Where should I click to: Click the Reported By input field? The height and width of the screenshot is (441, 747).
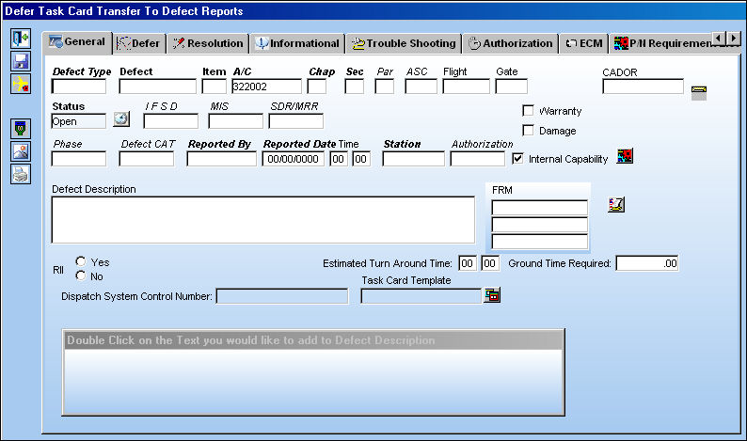tap(221, 159)
